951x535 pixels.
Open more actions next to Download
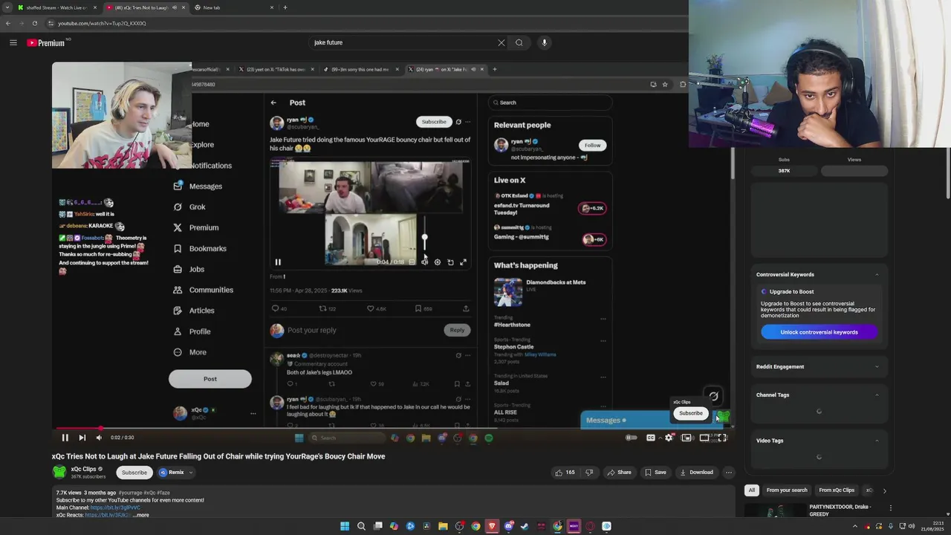click(729, 473)
